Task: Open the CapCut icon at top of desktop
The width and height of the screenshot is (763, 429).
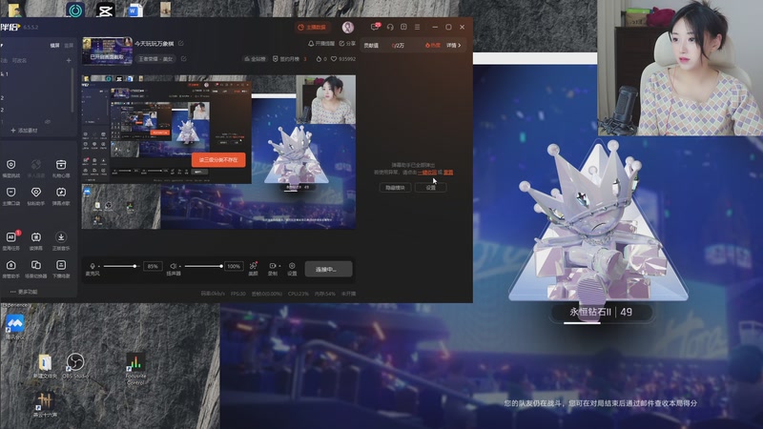Action: (x=105, y=10)
